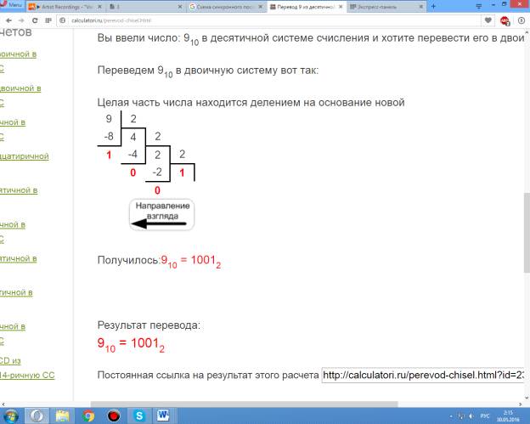Viewport: 530px width, 424px height.
Task: Open a new tab with the plus button
Action: (x=434, y=6)
